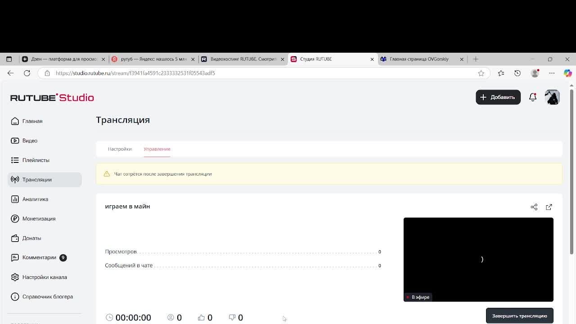Screen dimensions: 576x324
Task: Click the Трансляция page heading
Action: (x=123, y=120)
